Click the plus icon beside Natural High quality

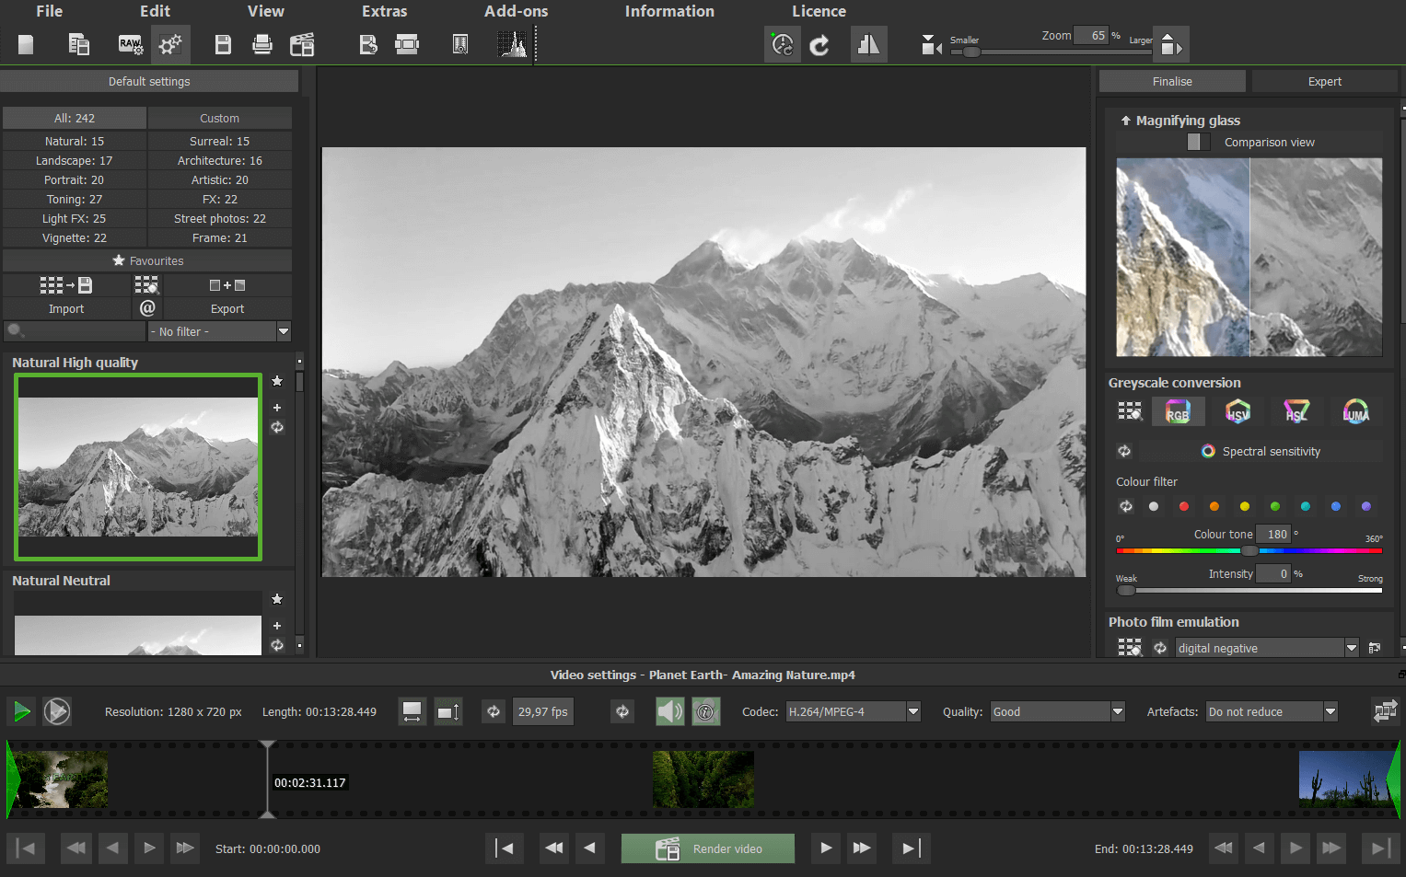[277, 407]
